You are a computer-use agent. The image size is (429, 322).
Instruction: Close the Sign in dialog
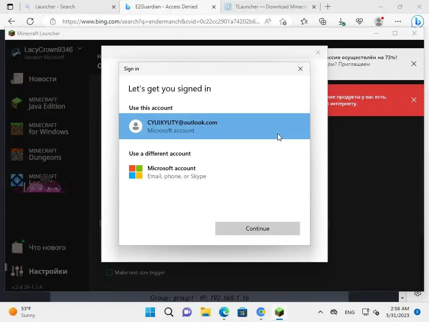(x=300, y=69)
